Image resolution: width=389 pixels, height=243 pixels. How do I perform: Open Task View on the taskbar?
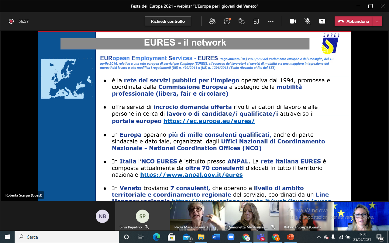click(141, 237)
